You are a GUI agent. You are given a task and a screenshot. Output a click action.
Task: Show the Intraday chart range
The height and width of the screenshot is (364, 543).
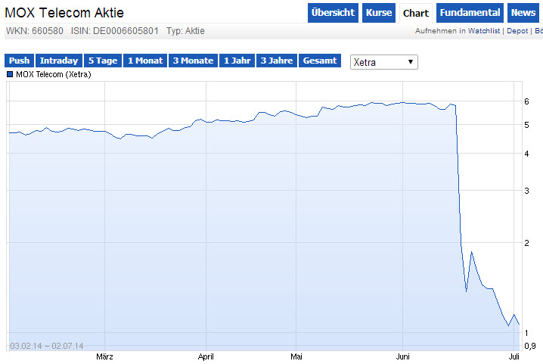point(59,61)
